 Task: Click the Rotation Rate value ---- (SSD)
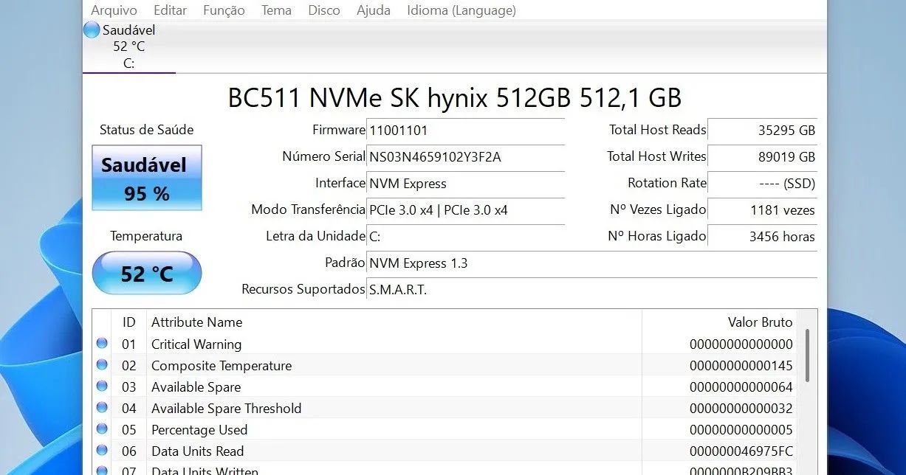(x=763, y=184)
